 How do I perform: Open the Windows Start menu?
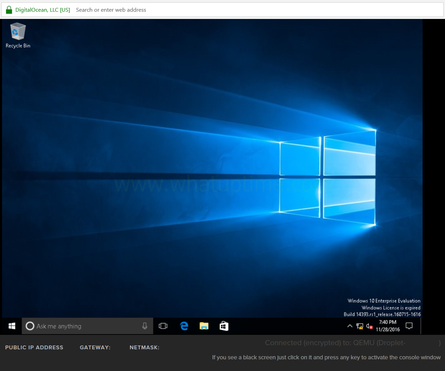click(x=12, y=326)
